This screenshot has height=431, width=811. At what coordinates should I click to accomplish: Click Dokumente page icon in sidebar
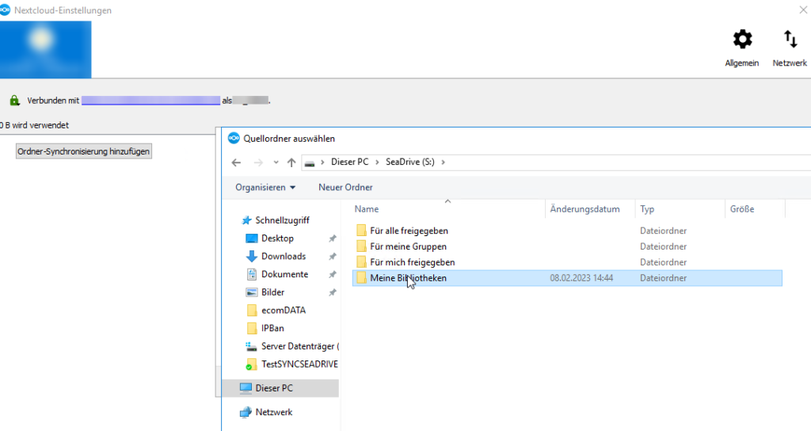[251, 274]
